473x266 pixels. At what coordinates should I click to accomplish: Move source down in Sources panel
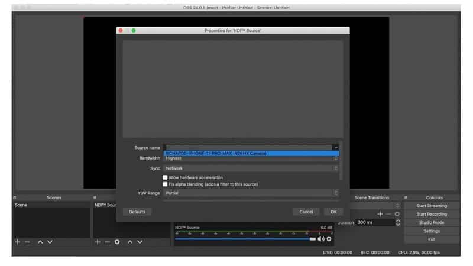(140, 242)
